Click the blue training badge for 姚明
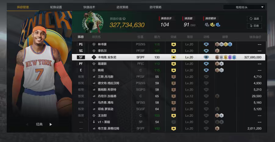 206,70
